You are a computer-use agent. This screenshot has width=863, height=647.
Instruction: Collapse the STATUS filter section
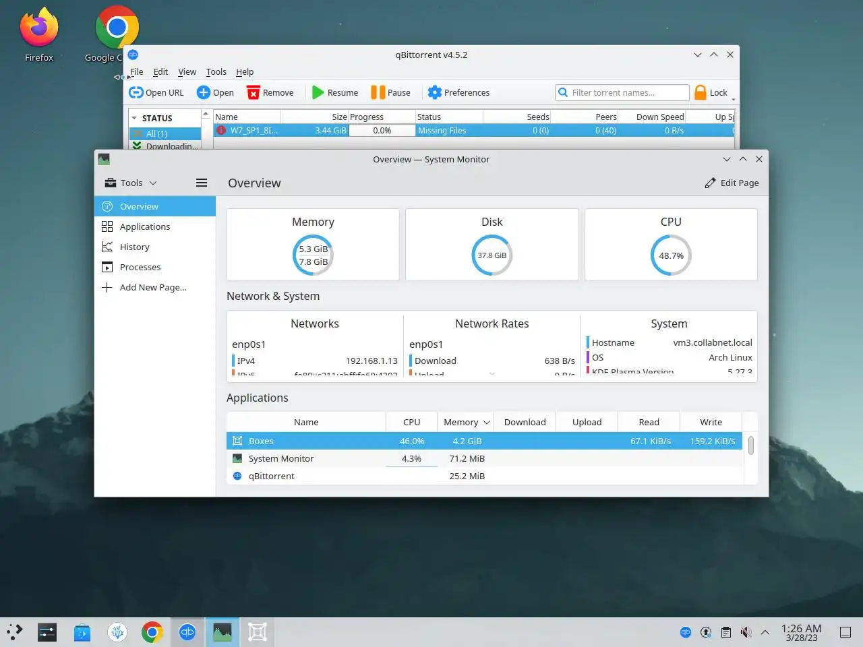click(134, 118)
